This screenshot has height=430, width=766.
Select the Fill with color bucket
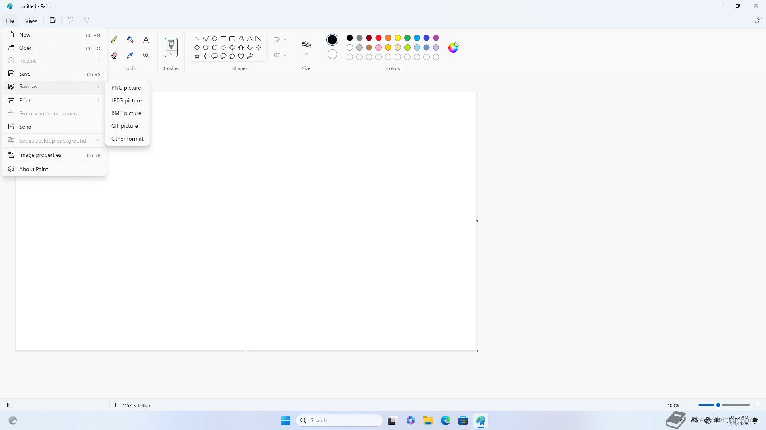pos(130,39)
